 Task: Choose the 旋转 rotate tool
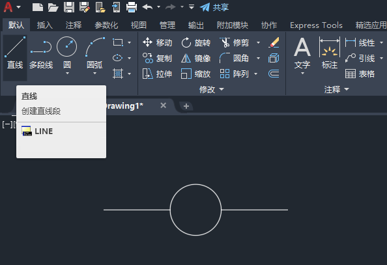196,43
